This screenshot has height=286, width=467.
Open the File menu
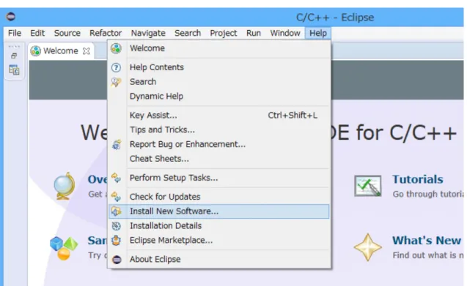pyautogui.click(x=15, y=33)
